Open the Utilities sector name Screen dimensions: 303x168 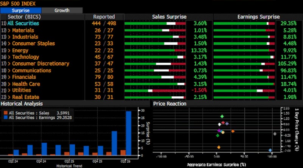(x=22, y=90)
